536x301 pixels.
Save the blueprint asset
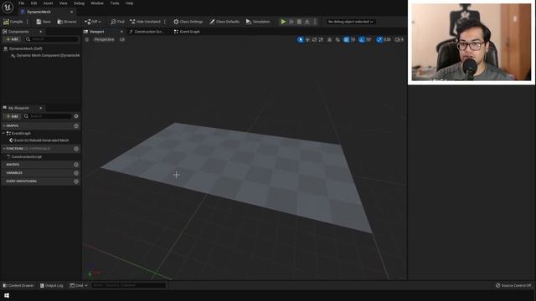[44, 22]
